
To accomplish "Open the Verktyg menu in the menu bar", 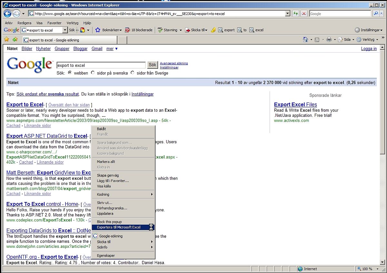I will 73,23.
